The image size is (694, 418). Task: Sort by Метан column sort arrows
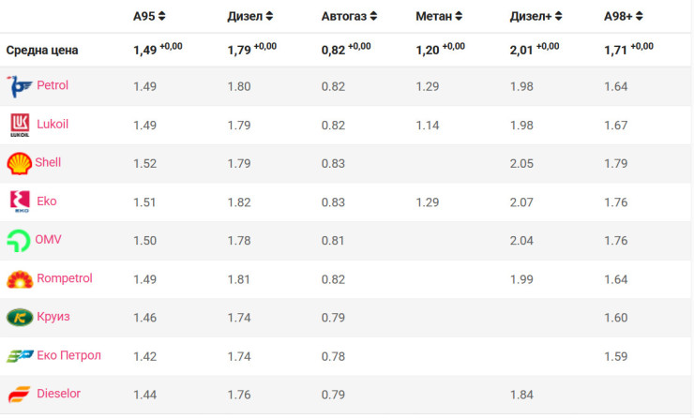tap(459, 16)
